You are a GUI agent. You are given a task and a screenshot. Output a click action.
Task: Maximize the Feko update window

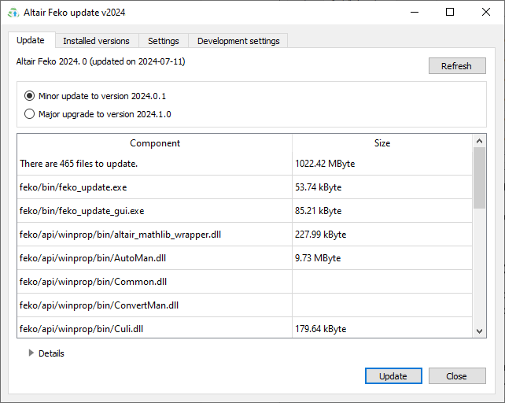pos(450,12)
